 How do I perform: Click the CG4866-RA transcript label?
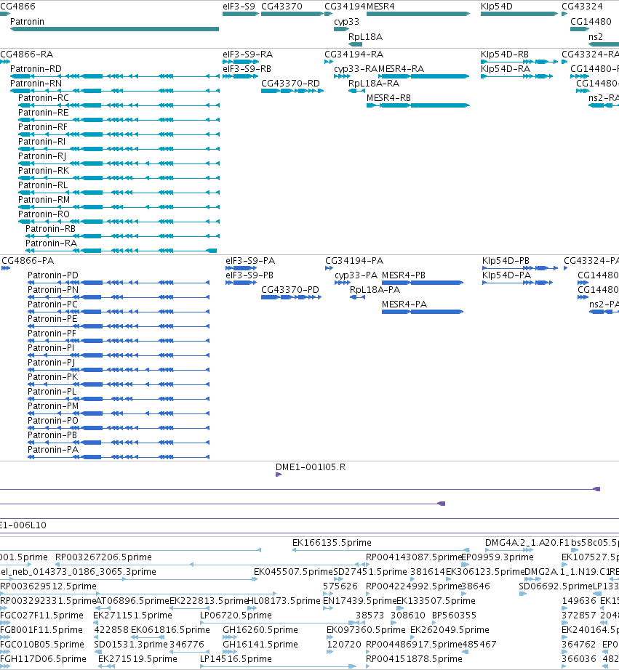26,55
